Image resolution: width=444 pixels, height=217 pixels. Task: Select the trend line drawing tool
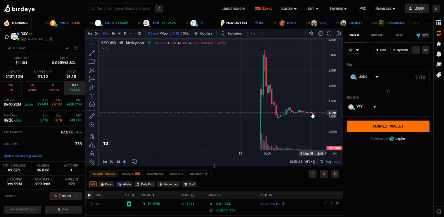pyautogui.click(x=92, y=53)
